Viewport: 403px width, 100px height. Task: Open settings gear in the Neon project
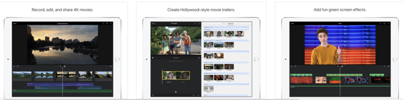tap(384, 23)
